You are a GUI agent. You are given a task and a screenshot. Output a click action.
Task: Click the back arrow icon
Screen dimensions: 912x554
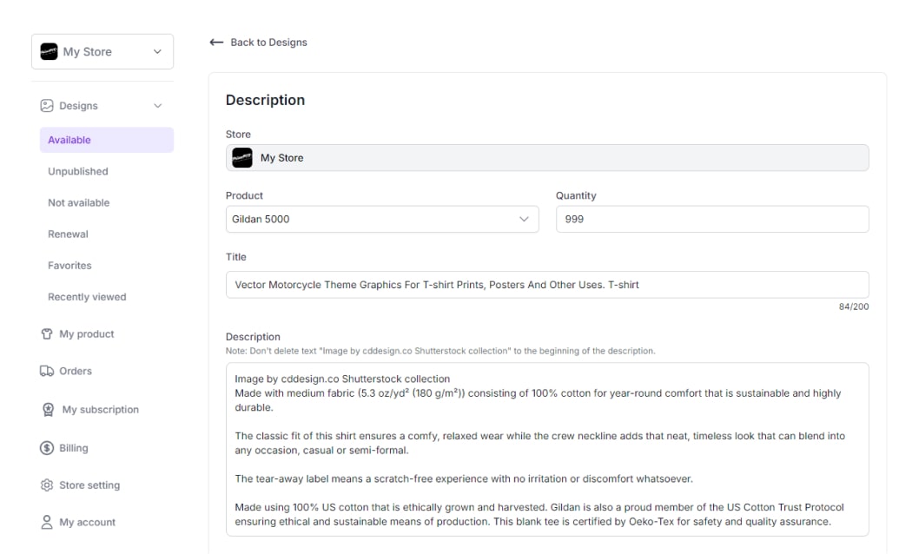coord(216,43)
